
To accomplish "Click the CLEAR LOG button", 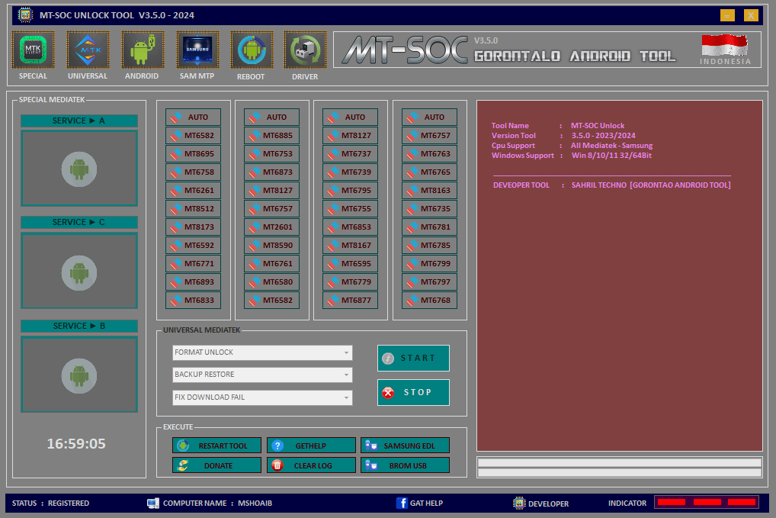I will (x=311, y=465).
